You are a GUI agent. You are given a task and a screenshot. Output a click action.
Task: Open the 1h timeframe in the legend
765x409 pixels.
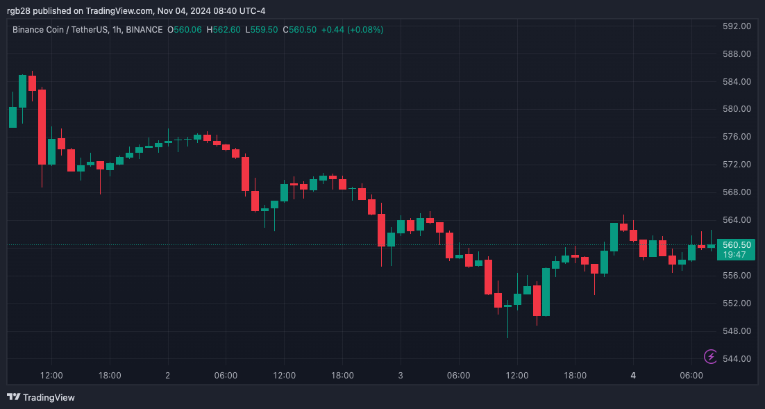[x=117, y=30]
